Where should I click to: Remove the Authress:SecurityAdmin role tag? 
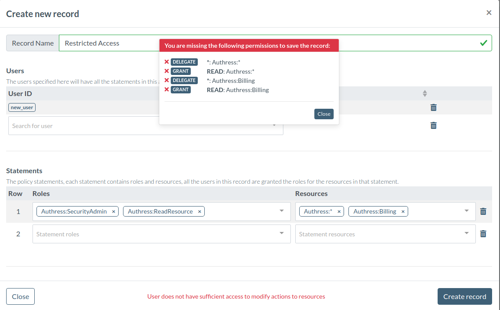pos(113,211)
